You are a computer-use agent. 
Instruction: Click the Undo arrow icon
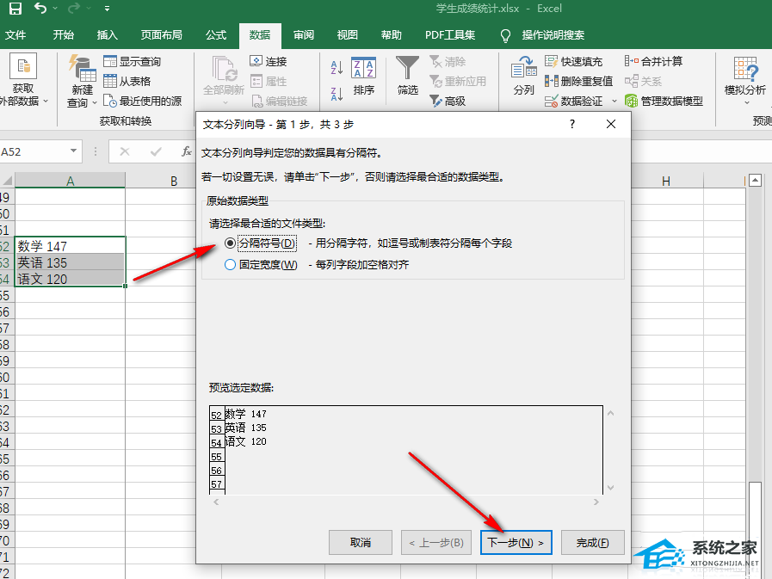(x=40, y=9)
